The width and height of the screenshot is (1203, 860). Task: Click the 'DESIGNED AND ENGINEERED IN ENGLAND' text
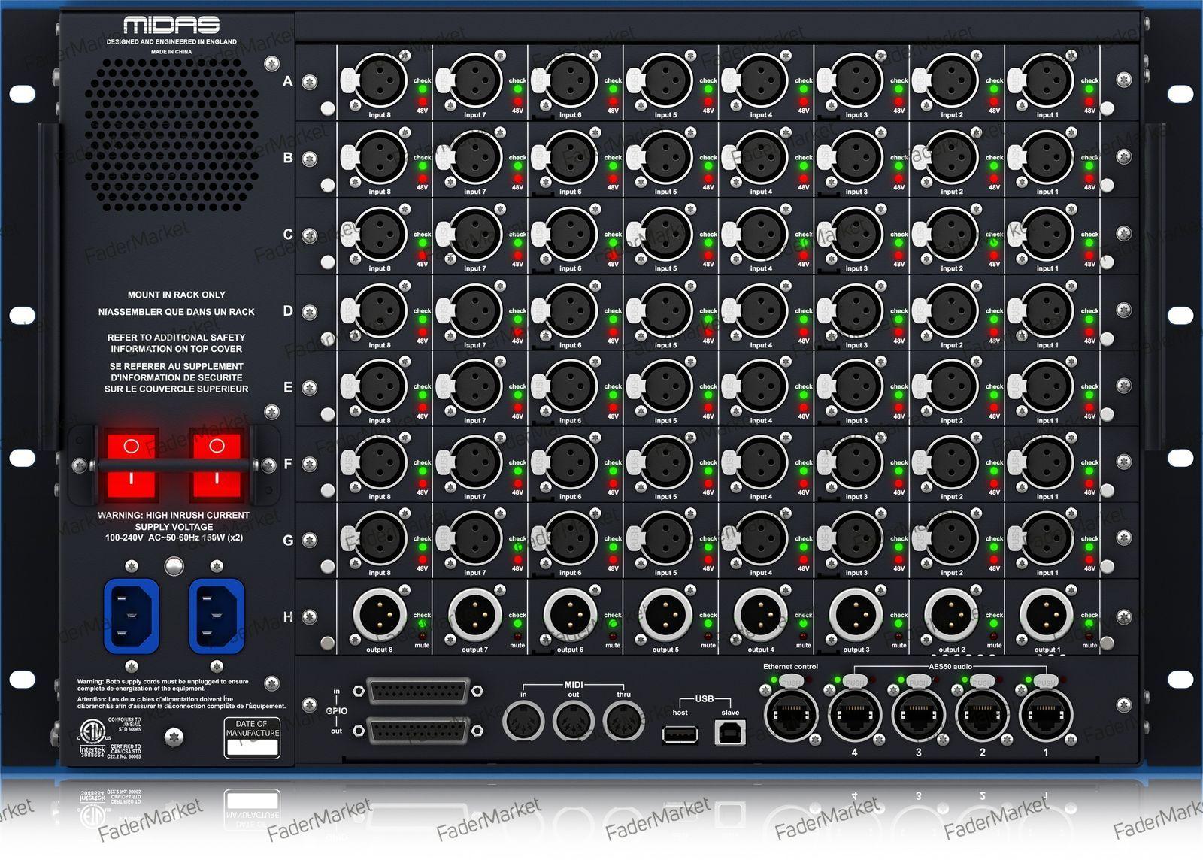pos(171,42)
